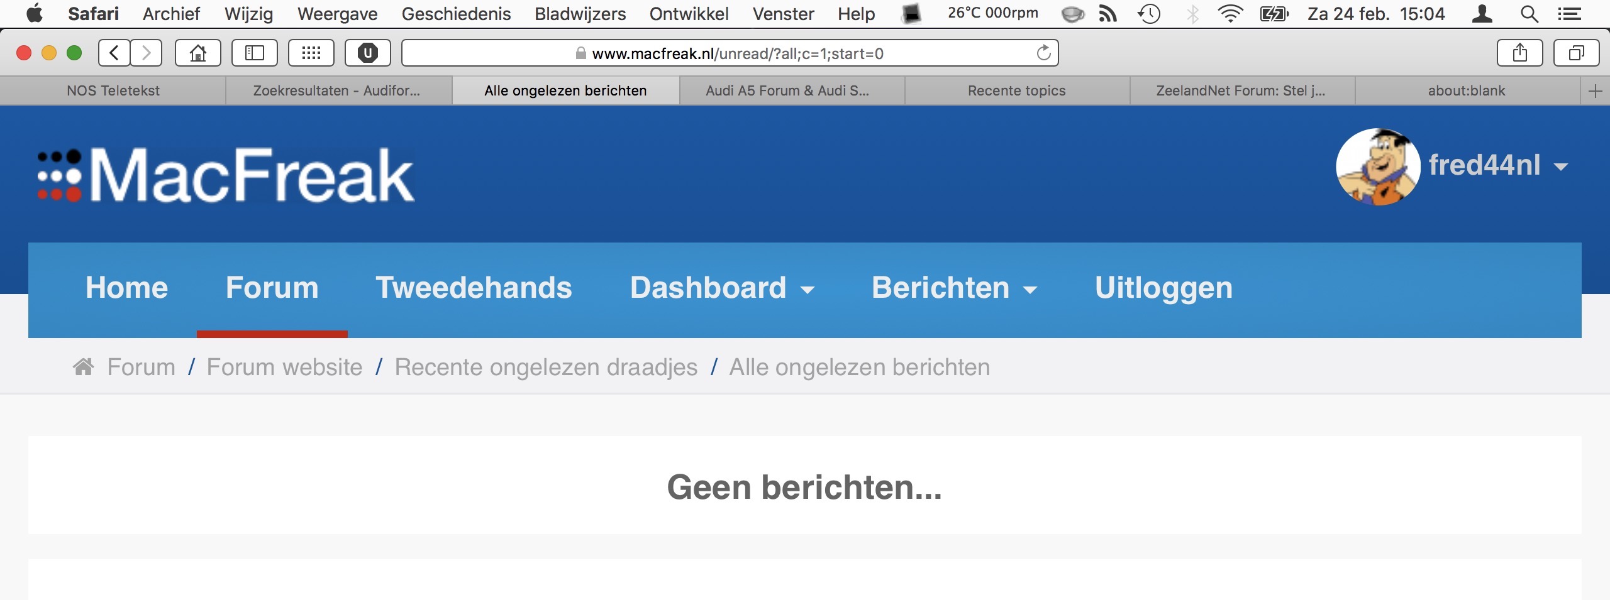Click the Geen berichten... message text
This screenshot has height=600, width=1610.
pos(805,487)
